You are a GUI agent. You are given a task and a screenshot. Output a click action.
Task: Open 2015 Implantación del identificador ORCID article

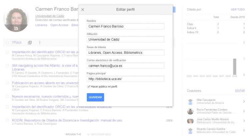tap(62, 107)
